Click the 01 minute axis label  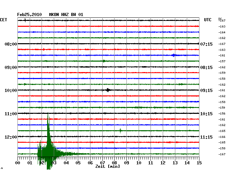30,163
